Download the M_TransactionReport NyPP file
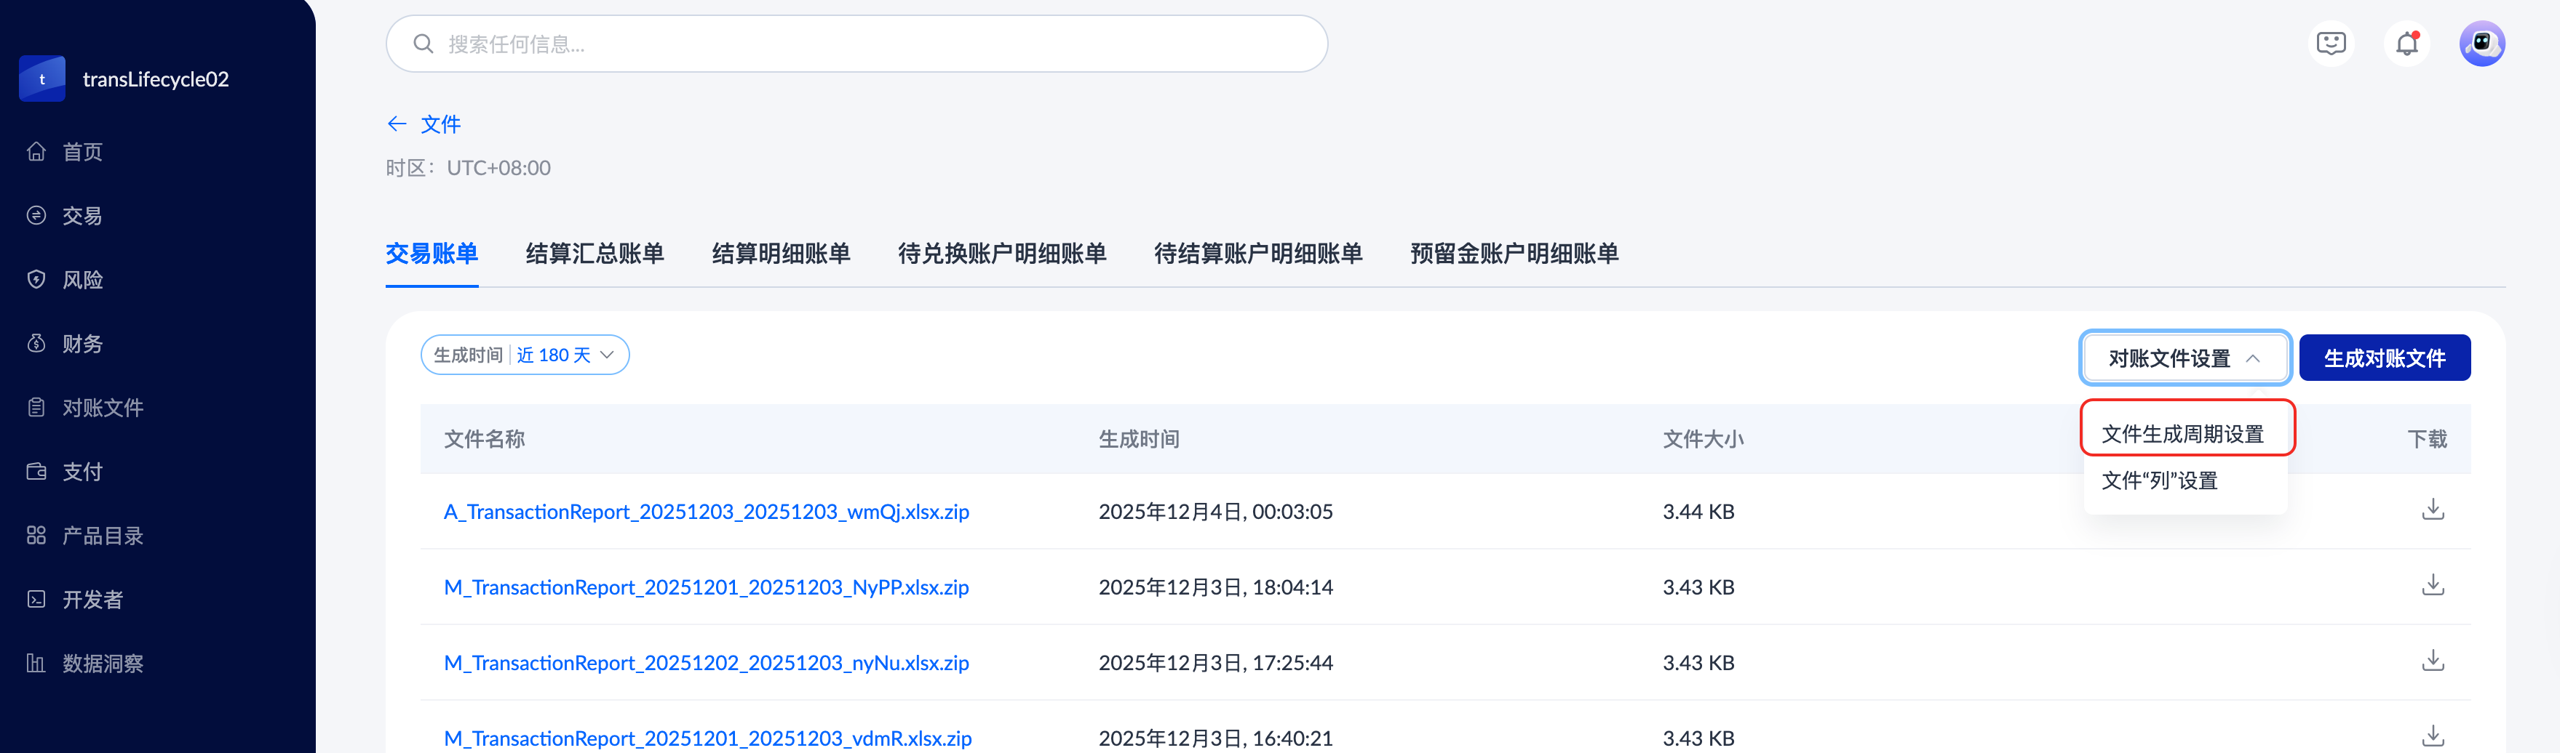 pos(2432,585)
